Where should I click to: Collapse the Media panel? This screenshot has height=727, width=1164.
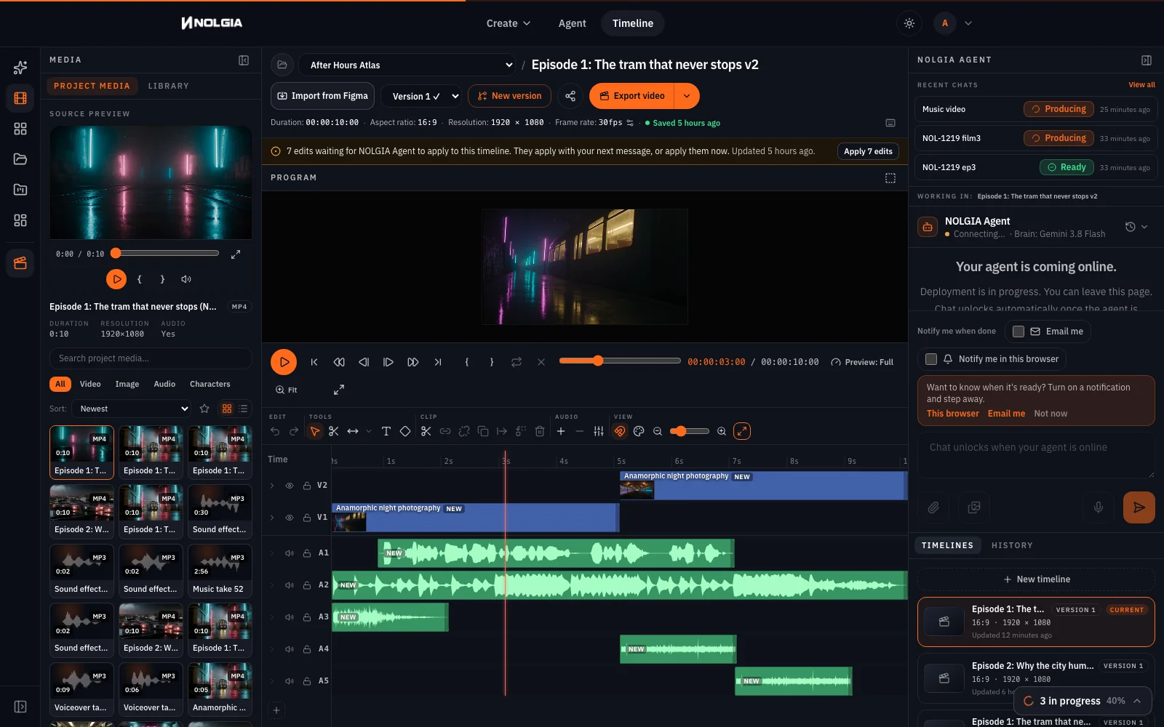[244, 60]
